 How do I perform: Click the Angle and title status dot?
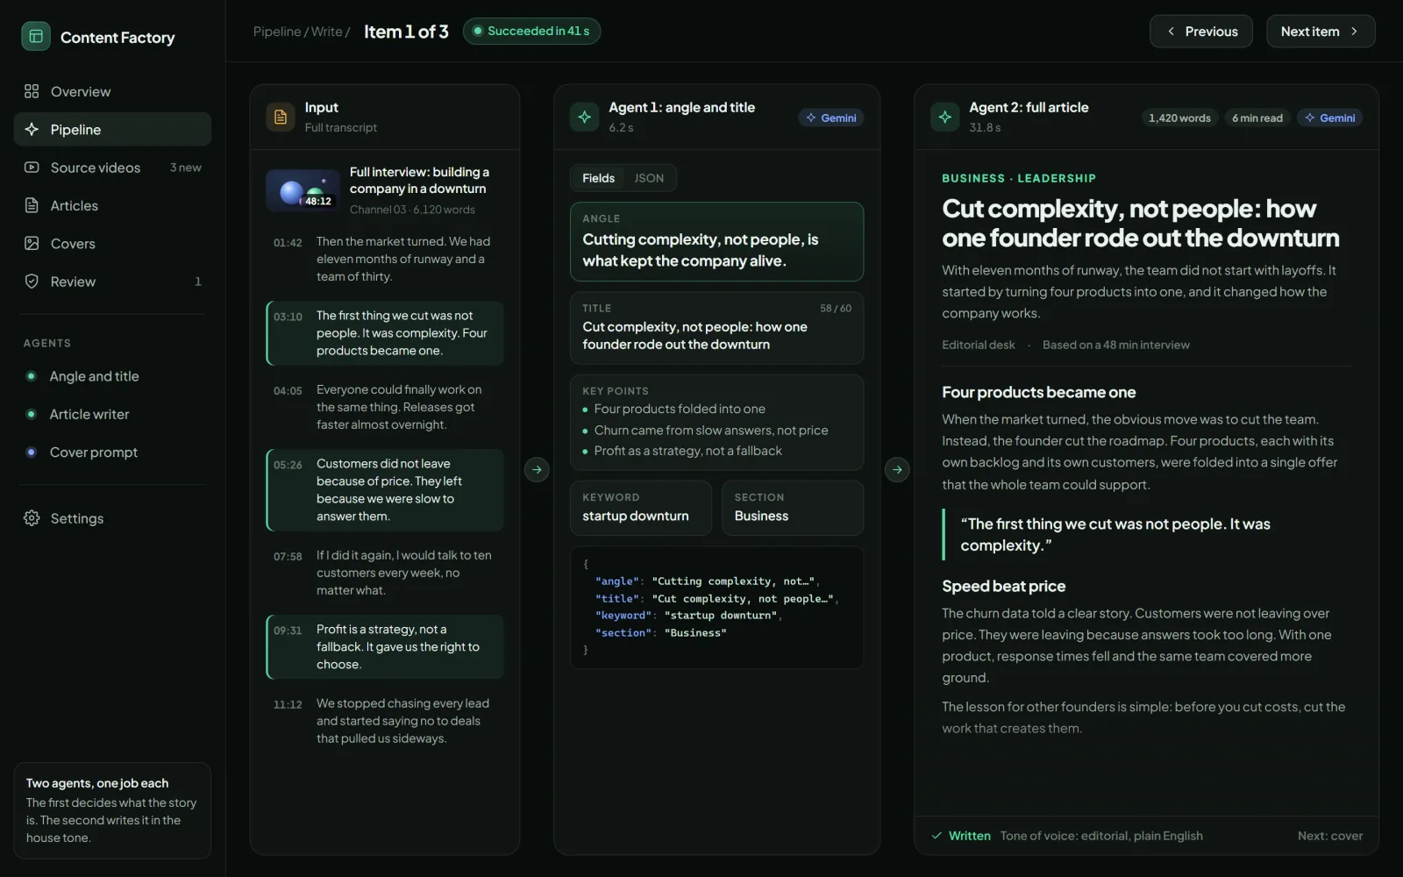32,376
